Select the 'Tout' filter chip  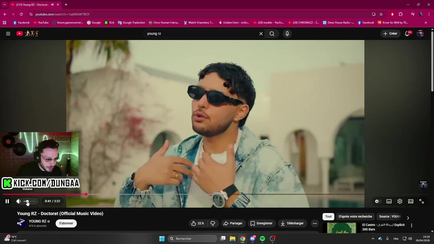pos(328,217)
